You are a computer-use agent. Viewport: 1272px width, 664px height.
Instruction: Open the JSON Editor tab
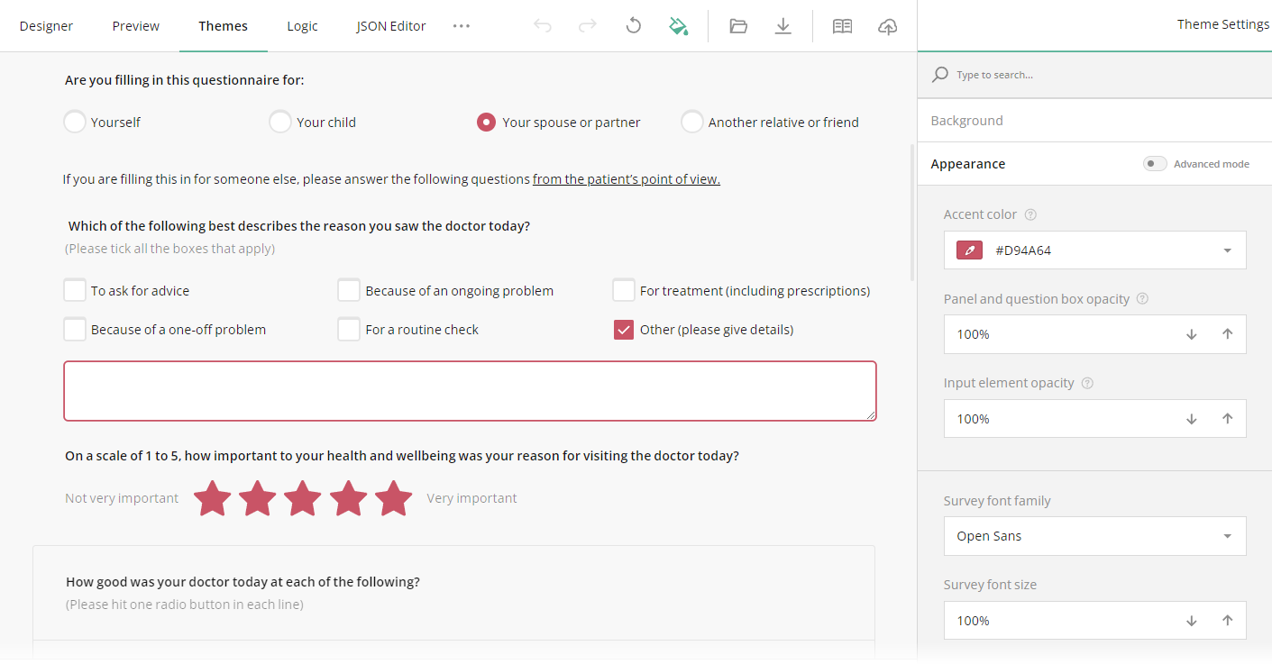(391, 26)
